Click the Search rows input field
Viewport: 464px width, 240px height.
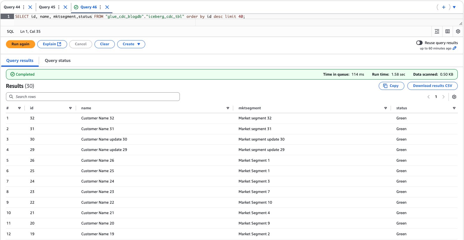pyautogui.click(x=93, y=97)
